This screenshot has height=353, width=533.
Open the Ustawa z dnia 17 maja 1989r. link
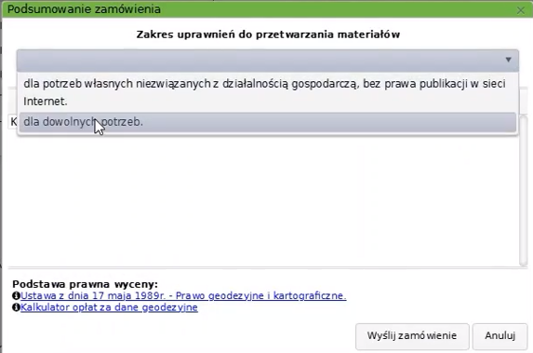click(183, 295)
